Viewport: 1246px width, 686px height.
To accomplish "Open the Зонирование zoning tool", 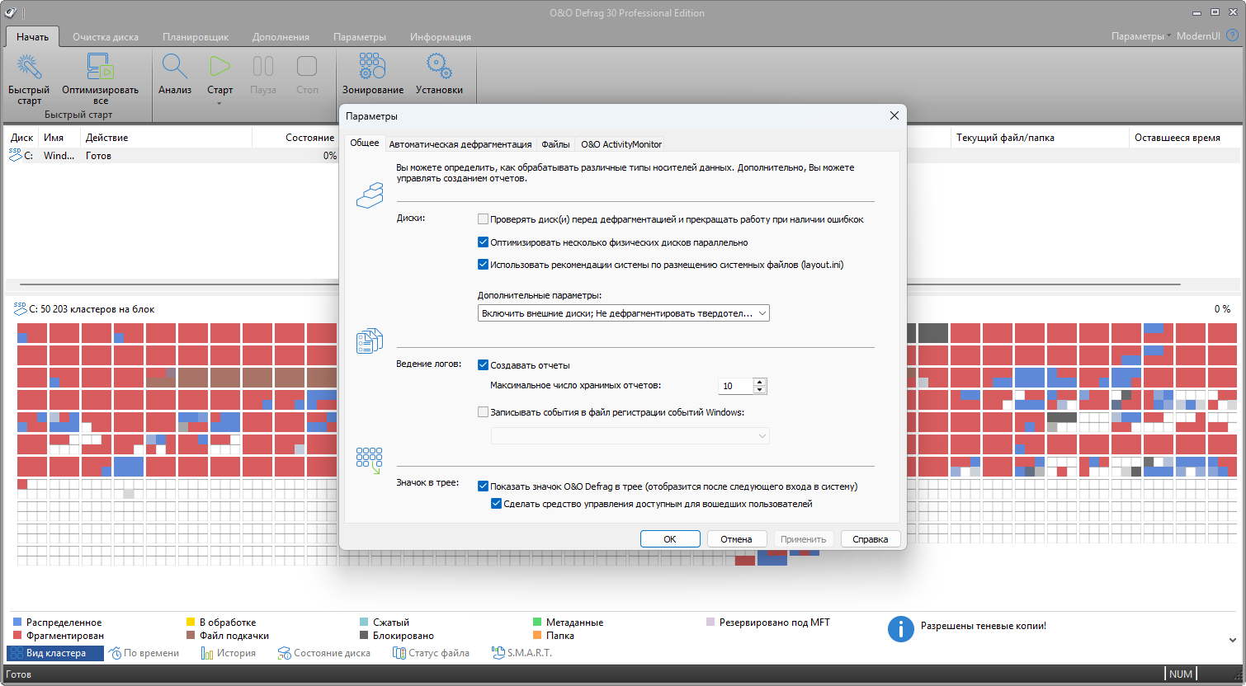I will coord(373,74).
